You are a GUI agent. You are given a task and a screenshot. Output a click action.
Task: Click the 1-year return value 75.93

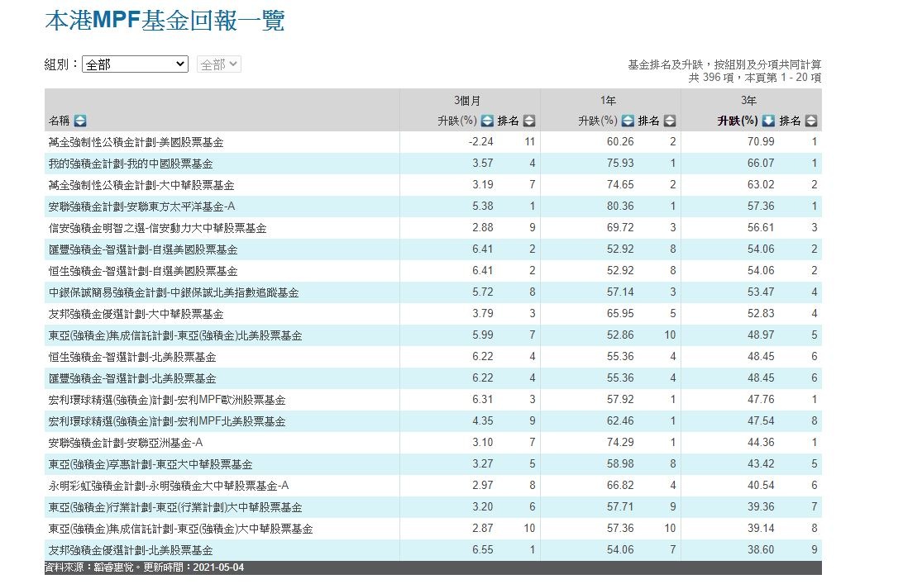[620, 164]
